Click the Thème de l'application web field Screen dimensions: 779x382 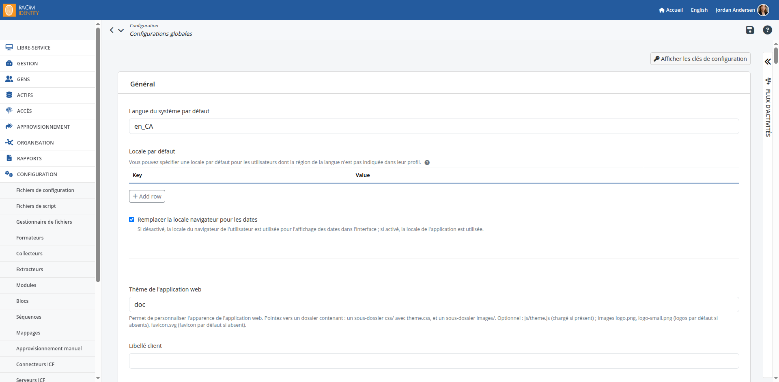[434, 304]
